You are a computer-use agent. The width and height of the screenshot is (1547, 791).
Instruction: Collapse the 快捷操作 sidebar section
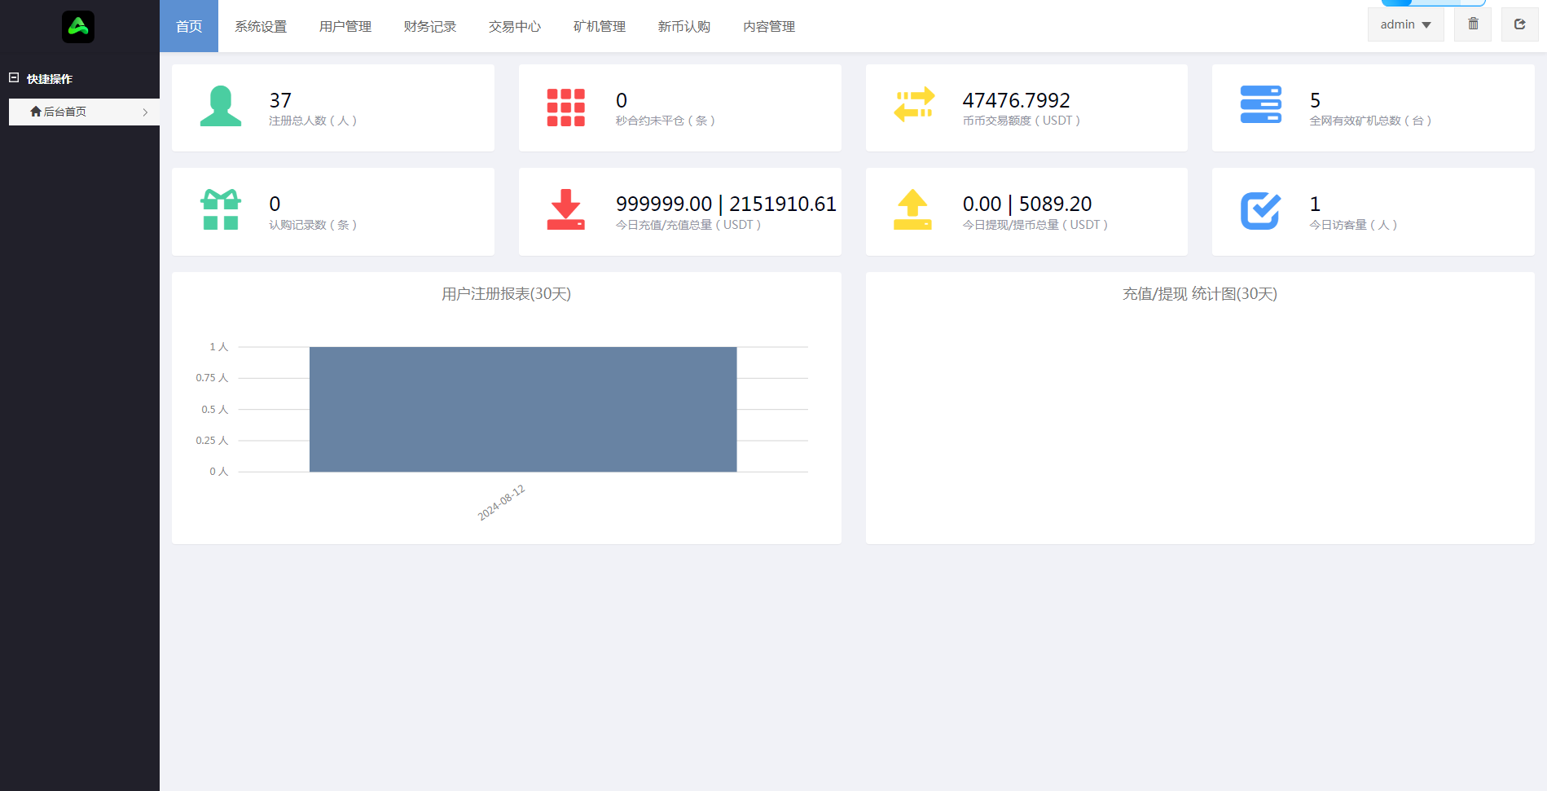click(x=12, y=77)
